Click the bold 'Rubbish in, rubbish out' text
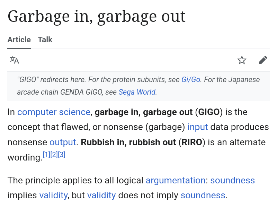277x208 pixels. tap(128, 142)
